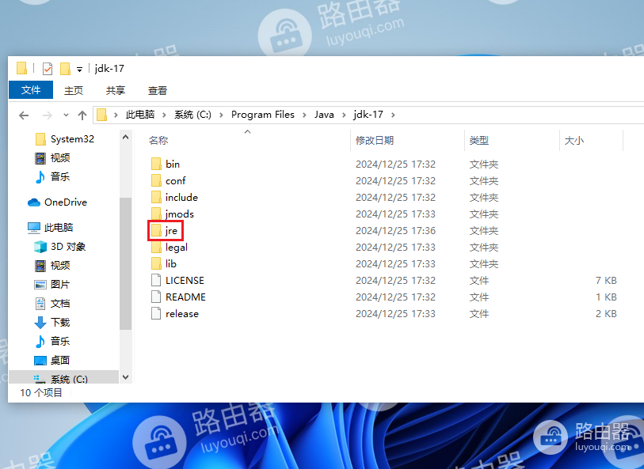Expand chevron after jdk-17 in breadcrumb
This screenshot has height=469, width=644.
(x=393, y=115)
